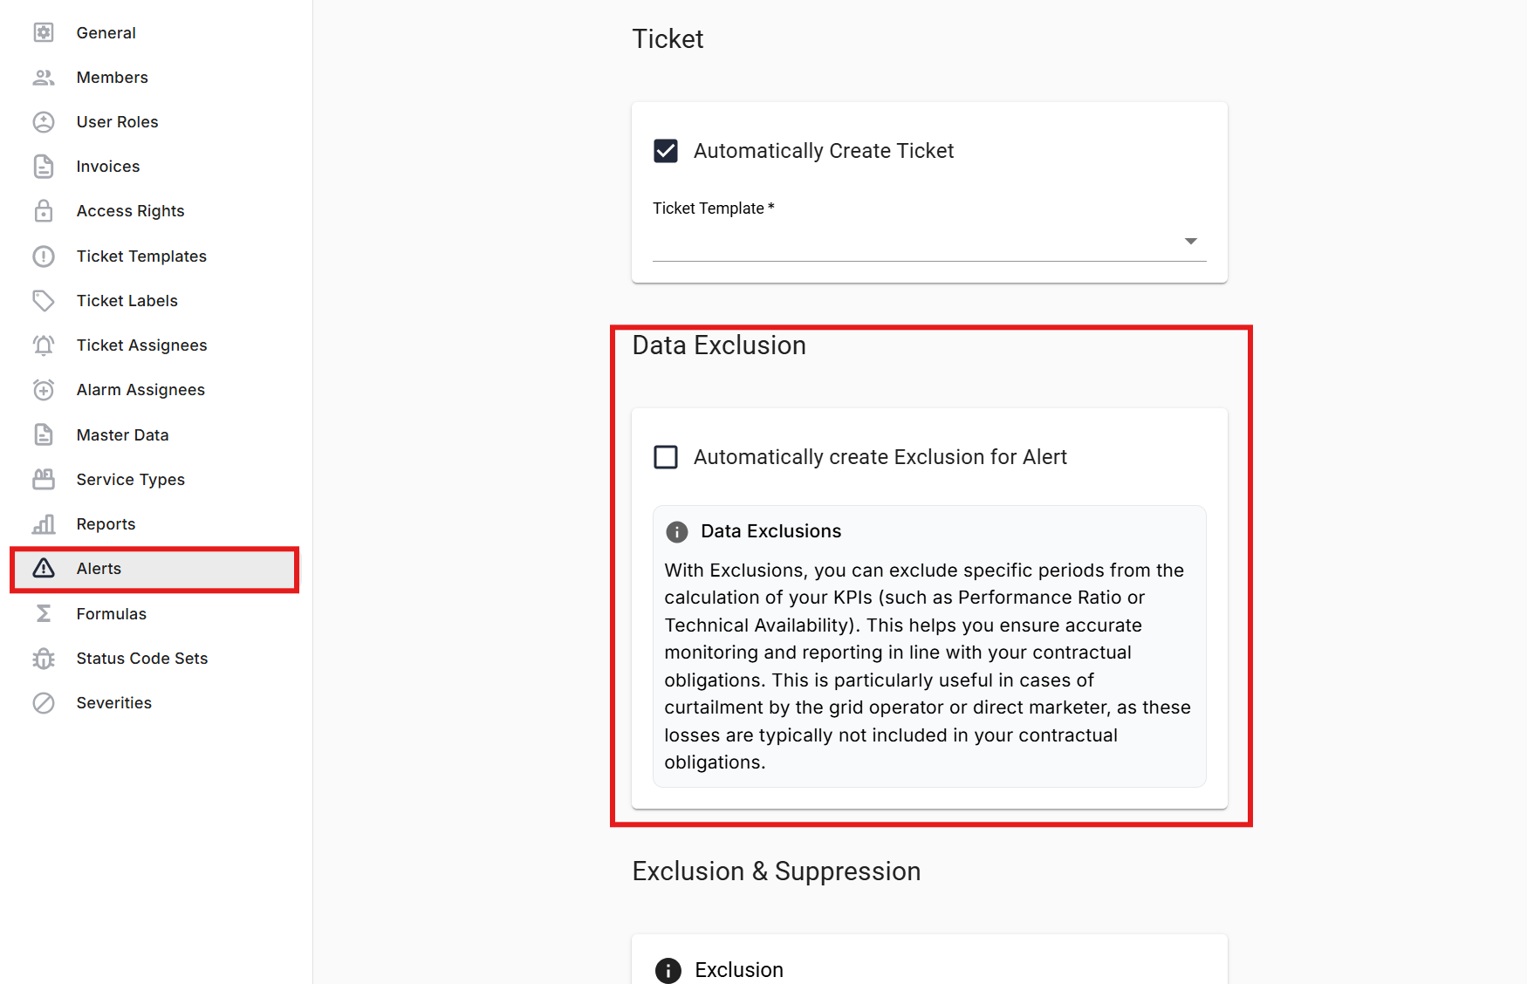Click the User Roles icon
The height and width of the screenshot is (984, 1527).
click(44, 122)
